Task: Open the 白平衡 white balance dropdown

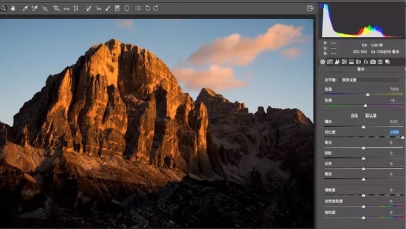Action: tap(371, 80)
